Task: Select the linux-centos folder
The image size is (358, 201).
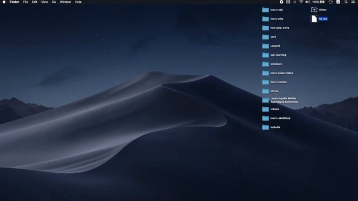Action: [266, 82]
